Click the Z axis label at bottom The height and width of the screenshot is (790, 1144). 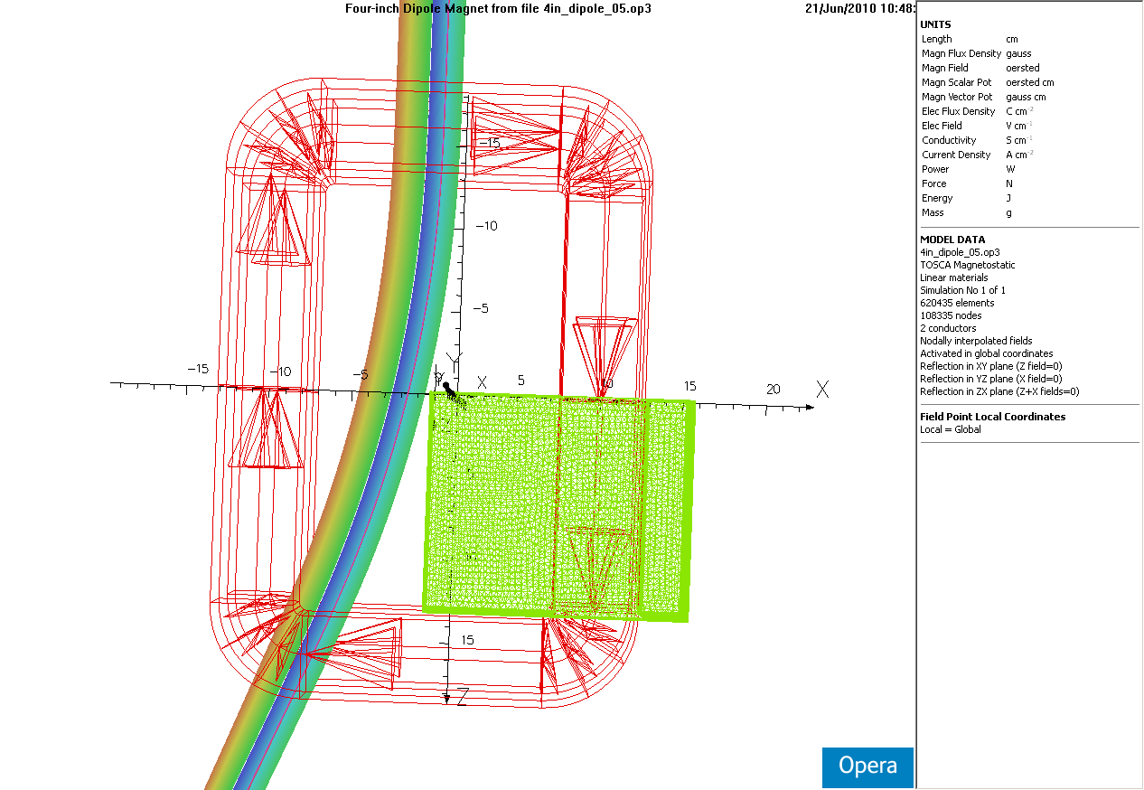(462, 696)
